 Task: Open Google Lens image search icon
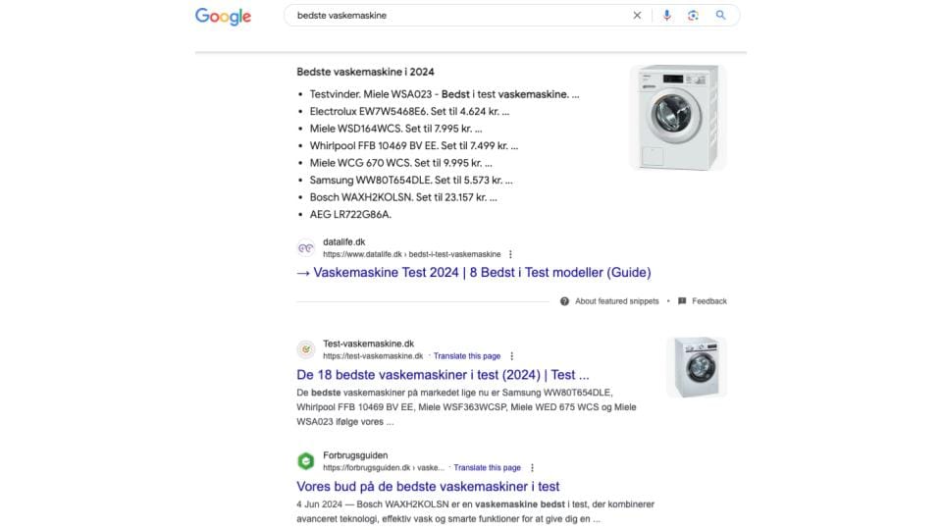693,16
